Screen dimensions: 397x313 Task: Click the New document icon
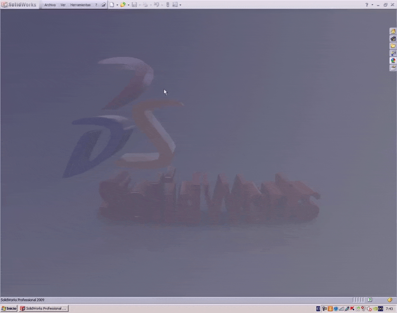click(112, 5)
